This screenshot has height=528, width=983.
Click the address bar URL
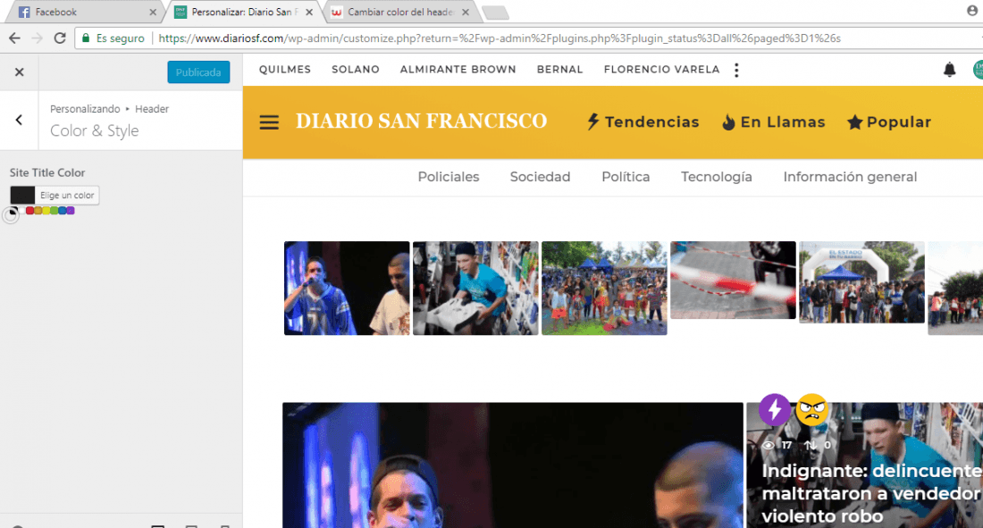499,38
